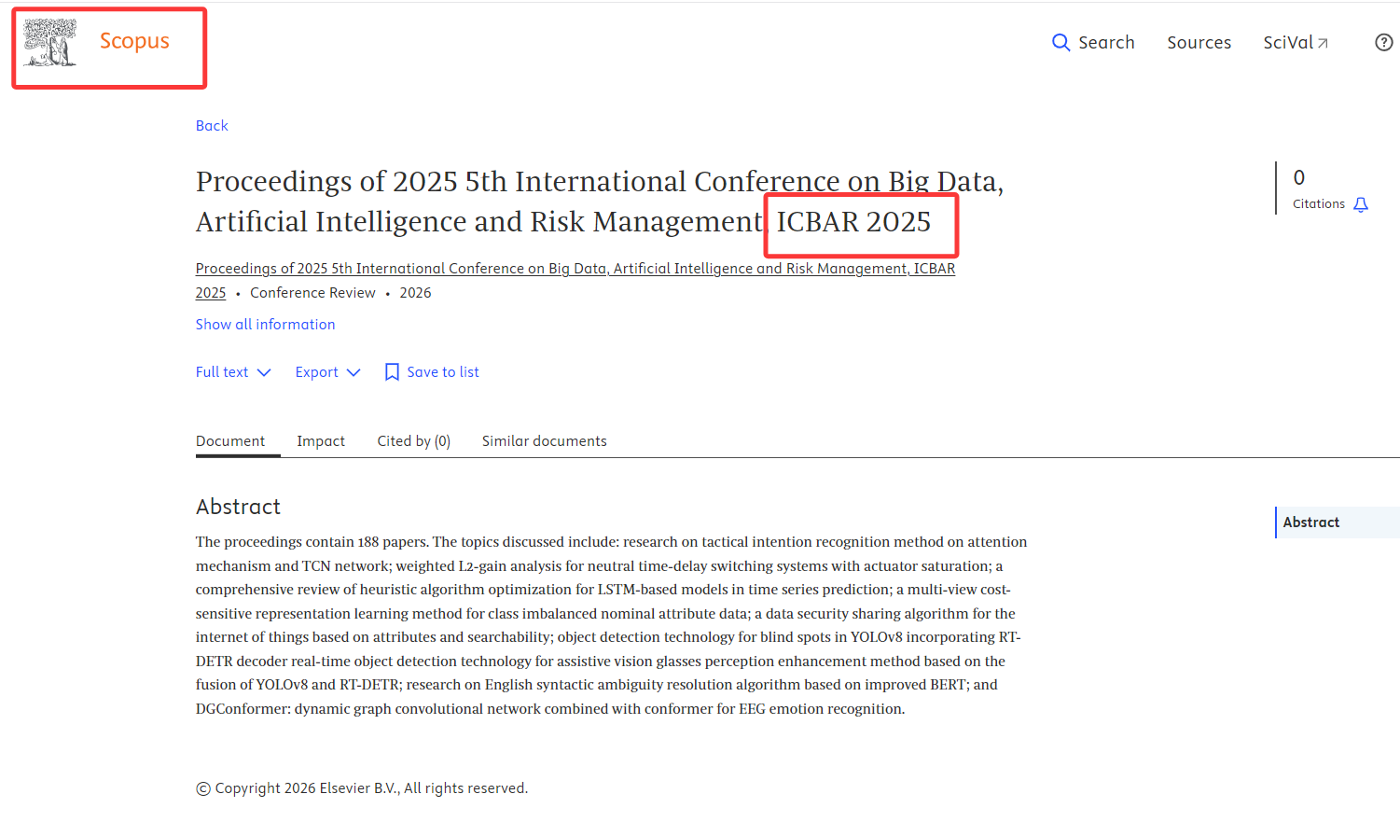Image resolution: width=1400 pixels, height=822 pixels.
Task: Switch to the Document tab
Action: 230,441
